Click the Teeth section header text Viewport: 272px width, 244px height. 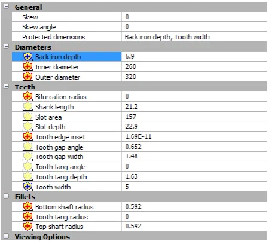click(x=25, y=87)
